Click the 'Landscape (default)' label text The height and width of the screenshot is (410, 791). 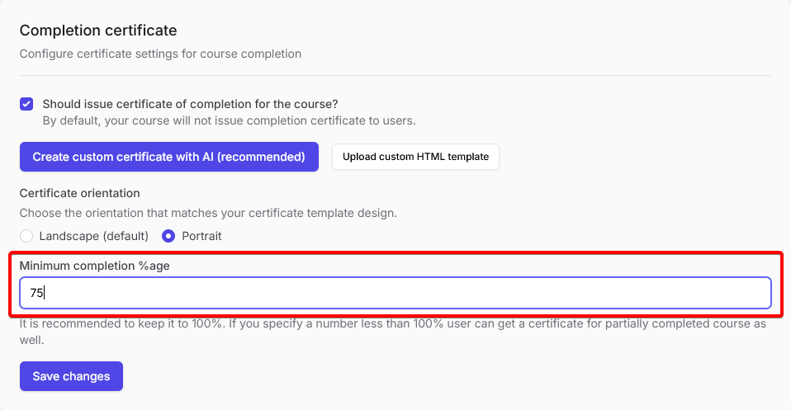click(x=93, y=236)
